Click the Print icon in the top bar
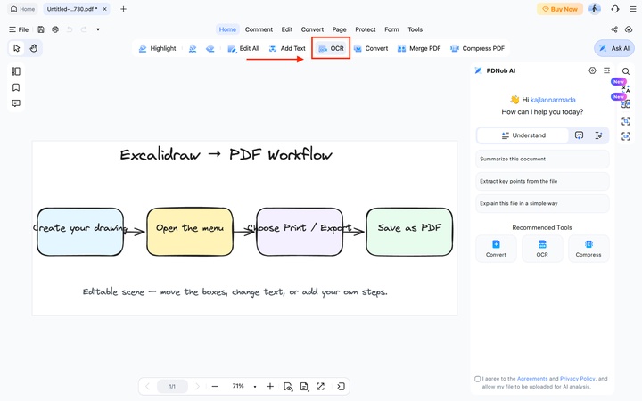This screenshot has width=642, height=401. point(55,29)
